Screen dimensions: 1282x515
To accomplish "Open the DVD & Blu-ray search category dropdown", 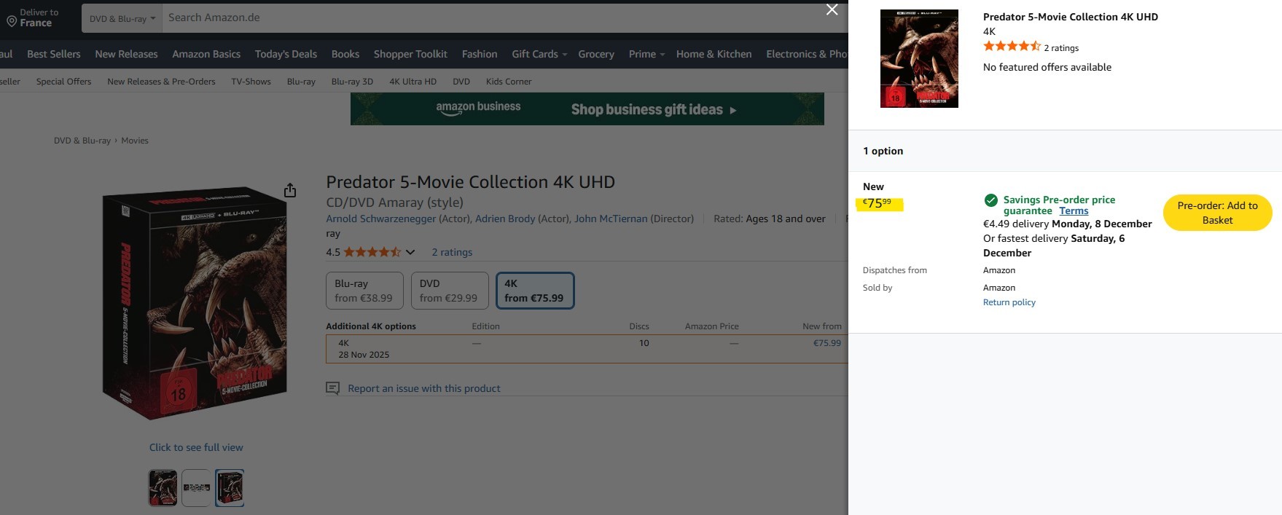I will point(122,18).
